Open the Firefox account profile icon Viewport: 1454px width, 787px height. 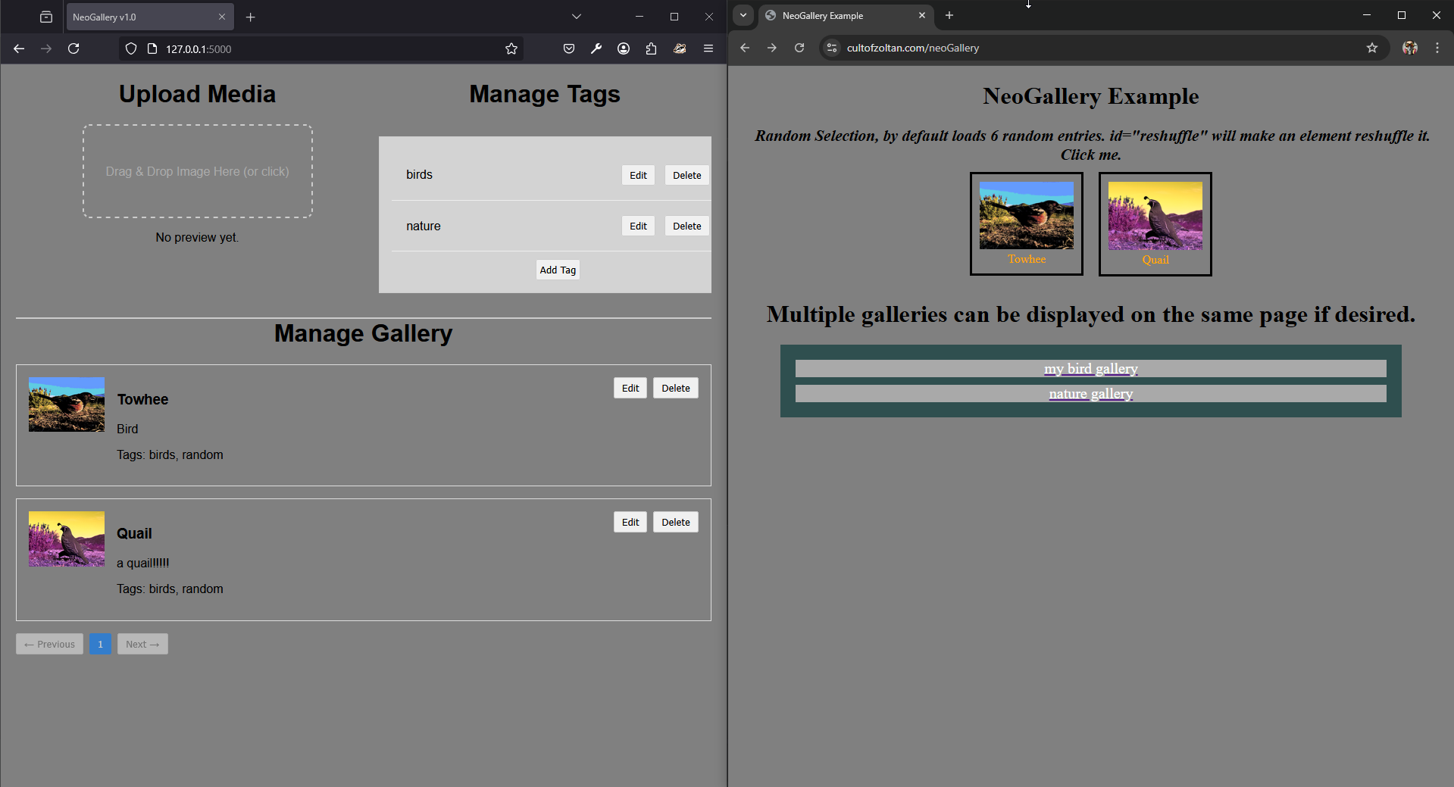click(623, 48)
